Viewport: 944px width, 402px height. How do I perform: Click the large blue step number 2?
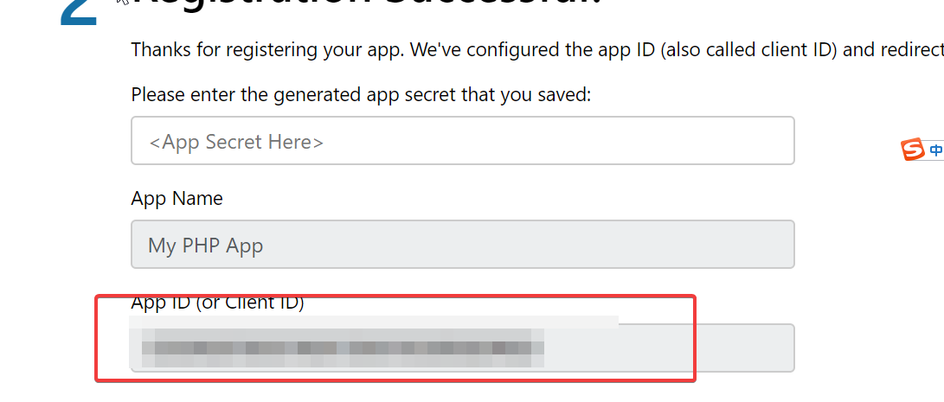coord(79,13)
